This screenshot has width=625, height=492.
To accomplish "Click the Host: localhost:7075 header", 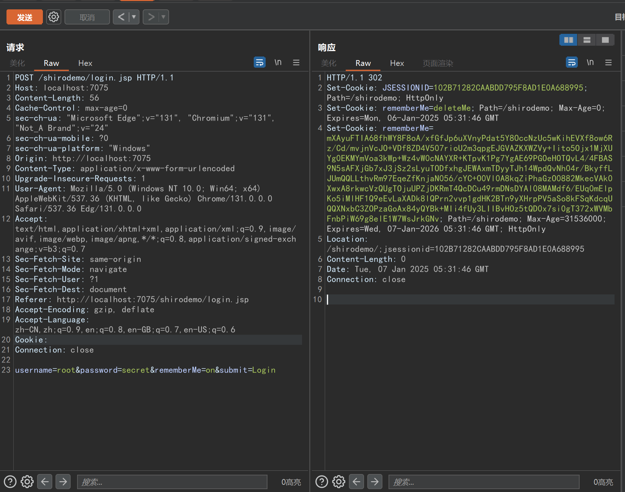I will [62, 88].
